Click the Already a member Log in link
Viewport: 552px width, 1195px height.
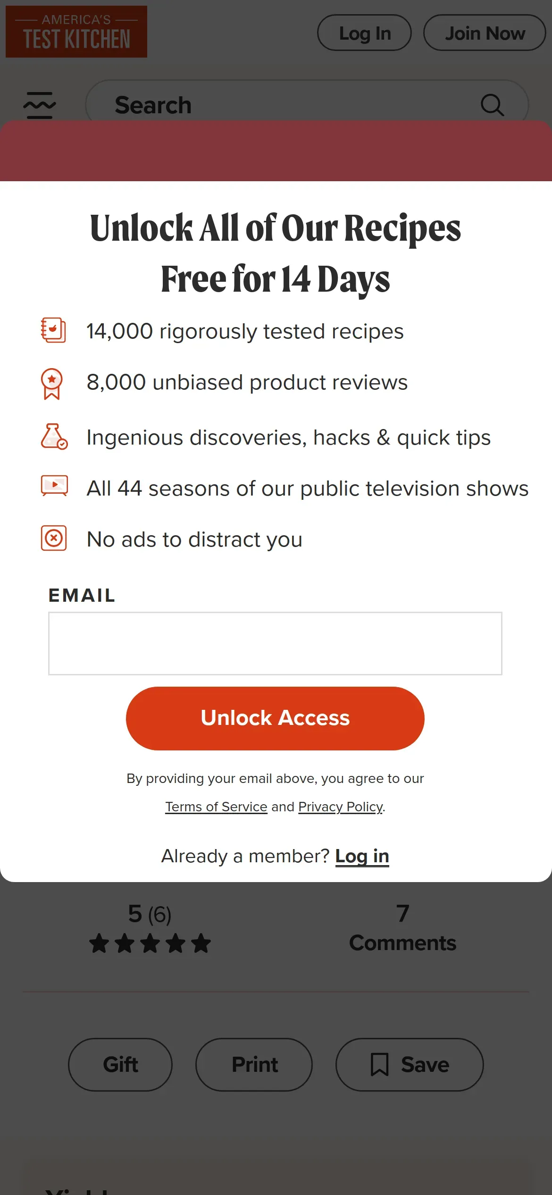click(362, 856)
